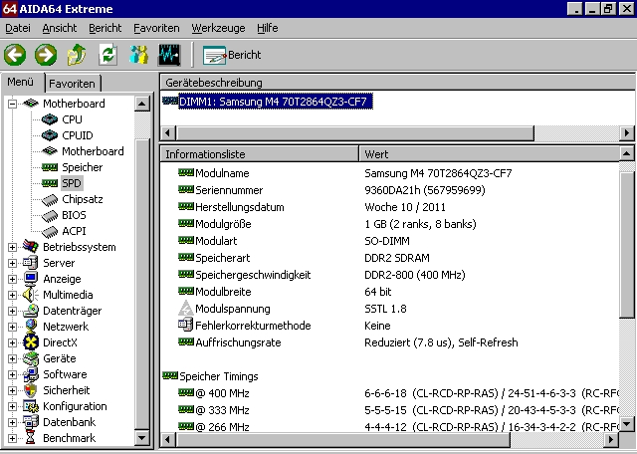Click the Betriebssystem Windows flag icon

click(x=31, y=247)
